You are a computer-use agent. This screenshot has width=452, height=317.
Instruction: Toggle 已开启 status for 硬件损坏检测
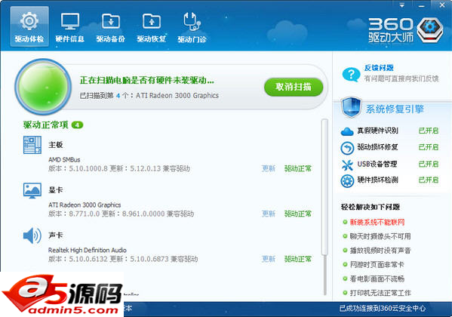429,180
